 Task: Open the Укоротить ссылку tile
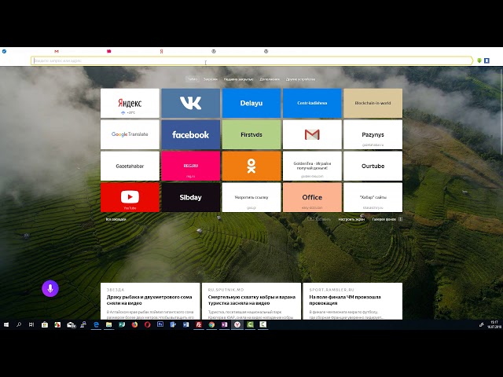251,197
